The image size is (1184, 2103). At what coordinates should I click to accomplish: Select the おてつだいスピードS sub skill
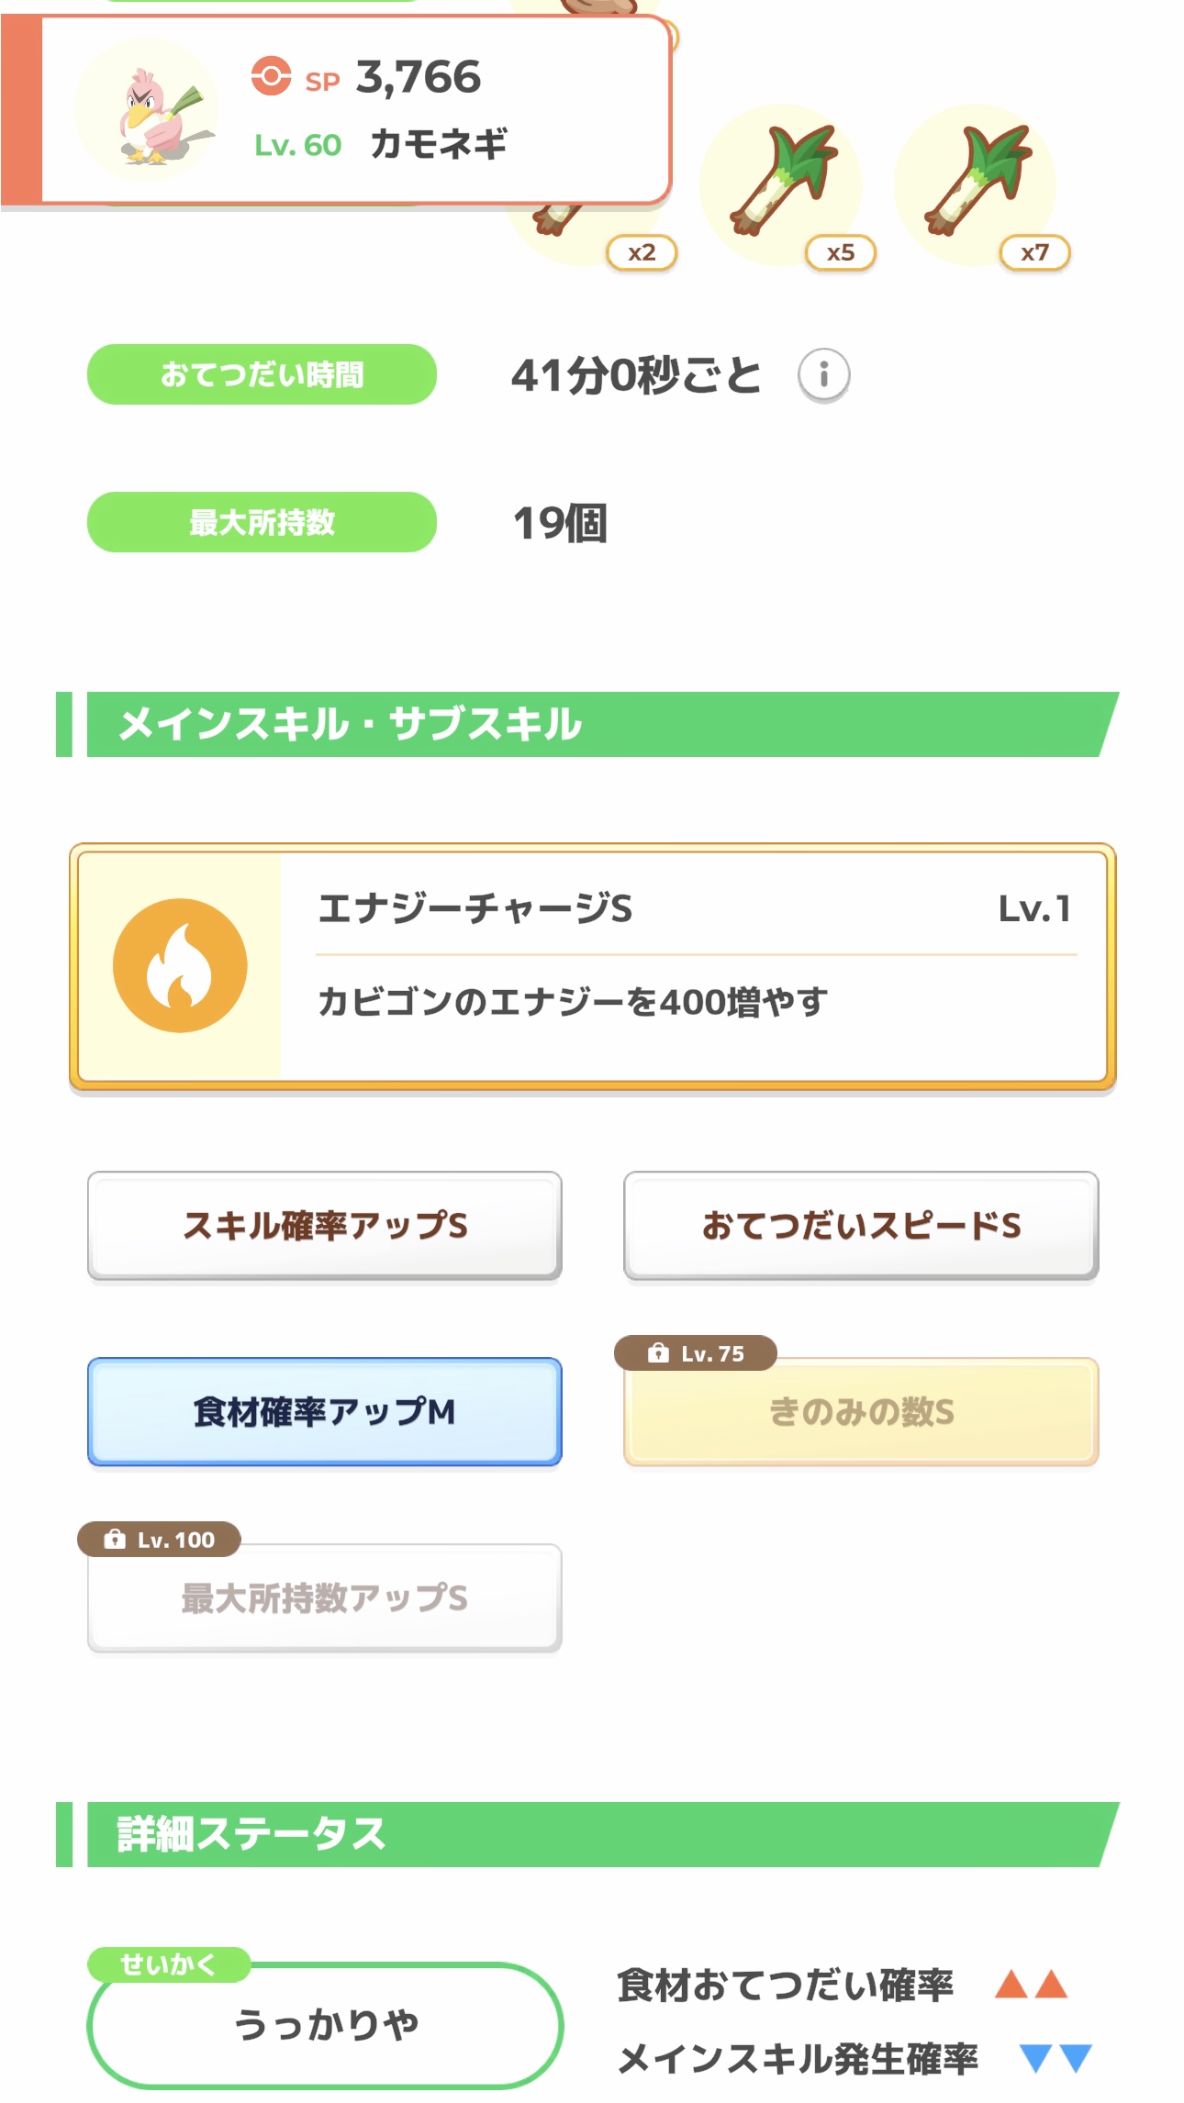point(861,1226)
